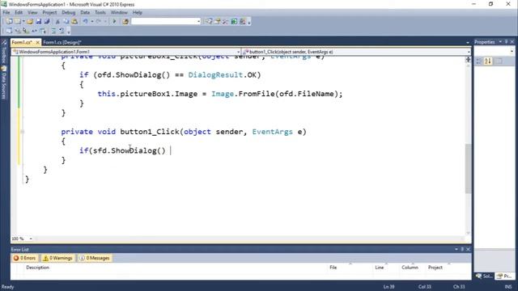This screenshot has height=291, width=518.
Task: Switch to the Form1.cs [Design] tab
Action: pos(62,42)
